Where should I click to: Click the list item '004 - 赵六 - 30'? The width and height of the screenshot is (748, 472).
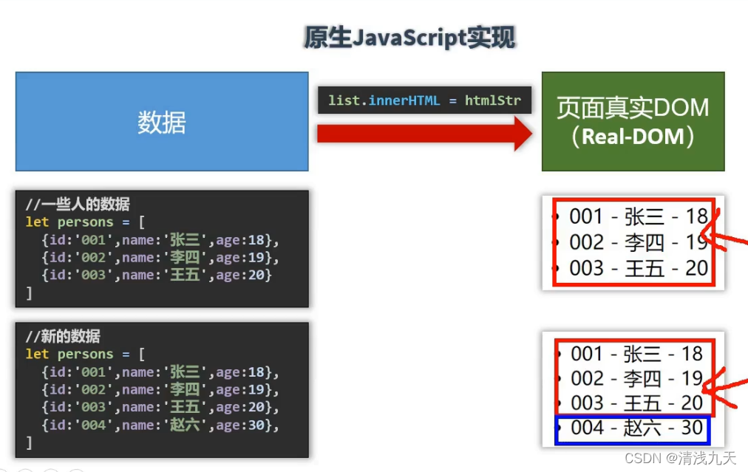pos(636,428)
